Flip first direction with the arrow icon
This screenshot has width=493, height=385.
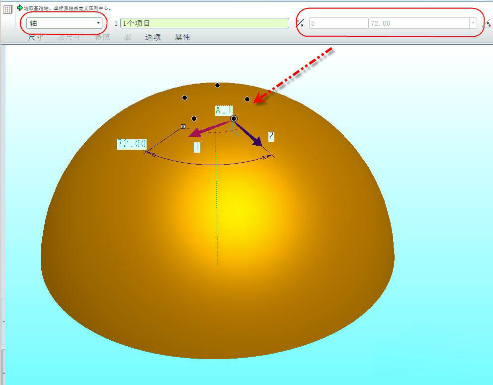300,23
